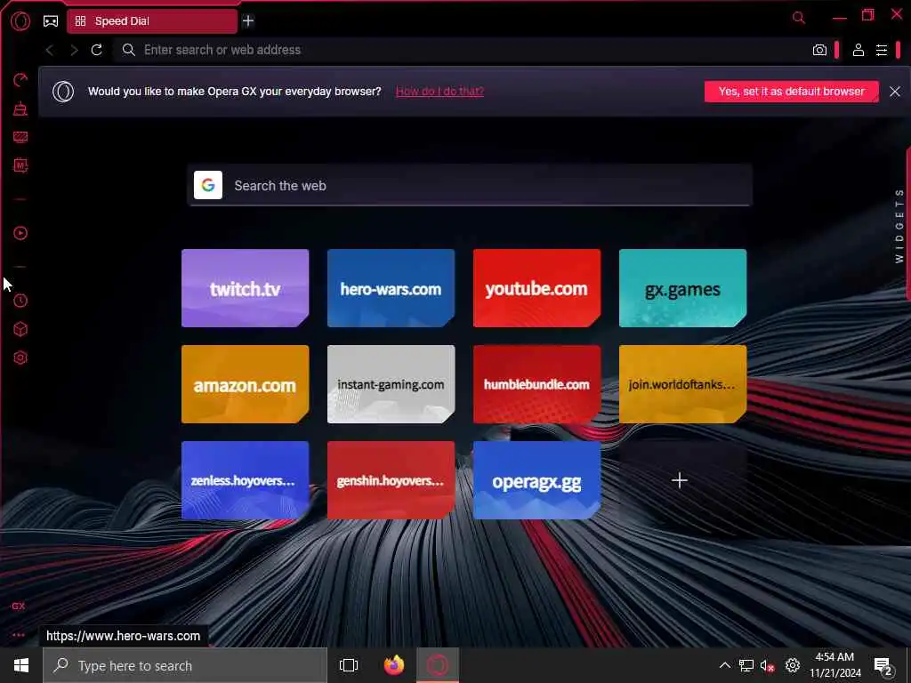Open the humblebundle.com tile
Viewport: 911px width, 683px height.
coord(536,384)
